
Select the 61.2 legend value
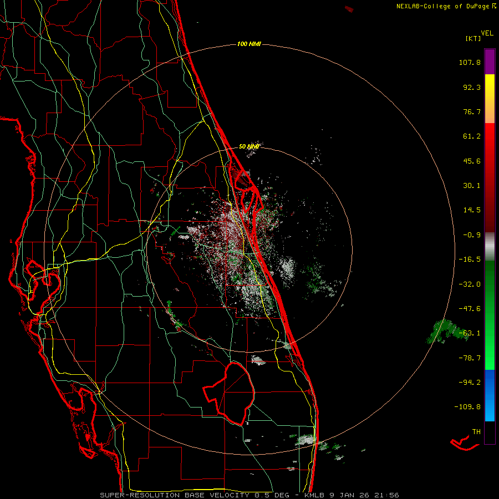(472, 136)
